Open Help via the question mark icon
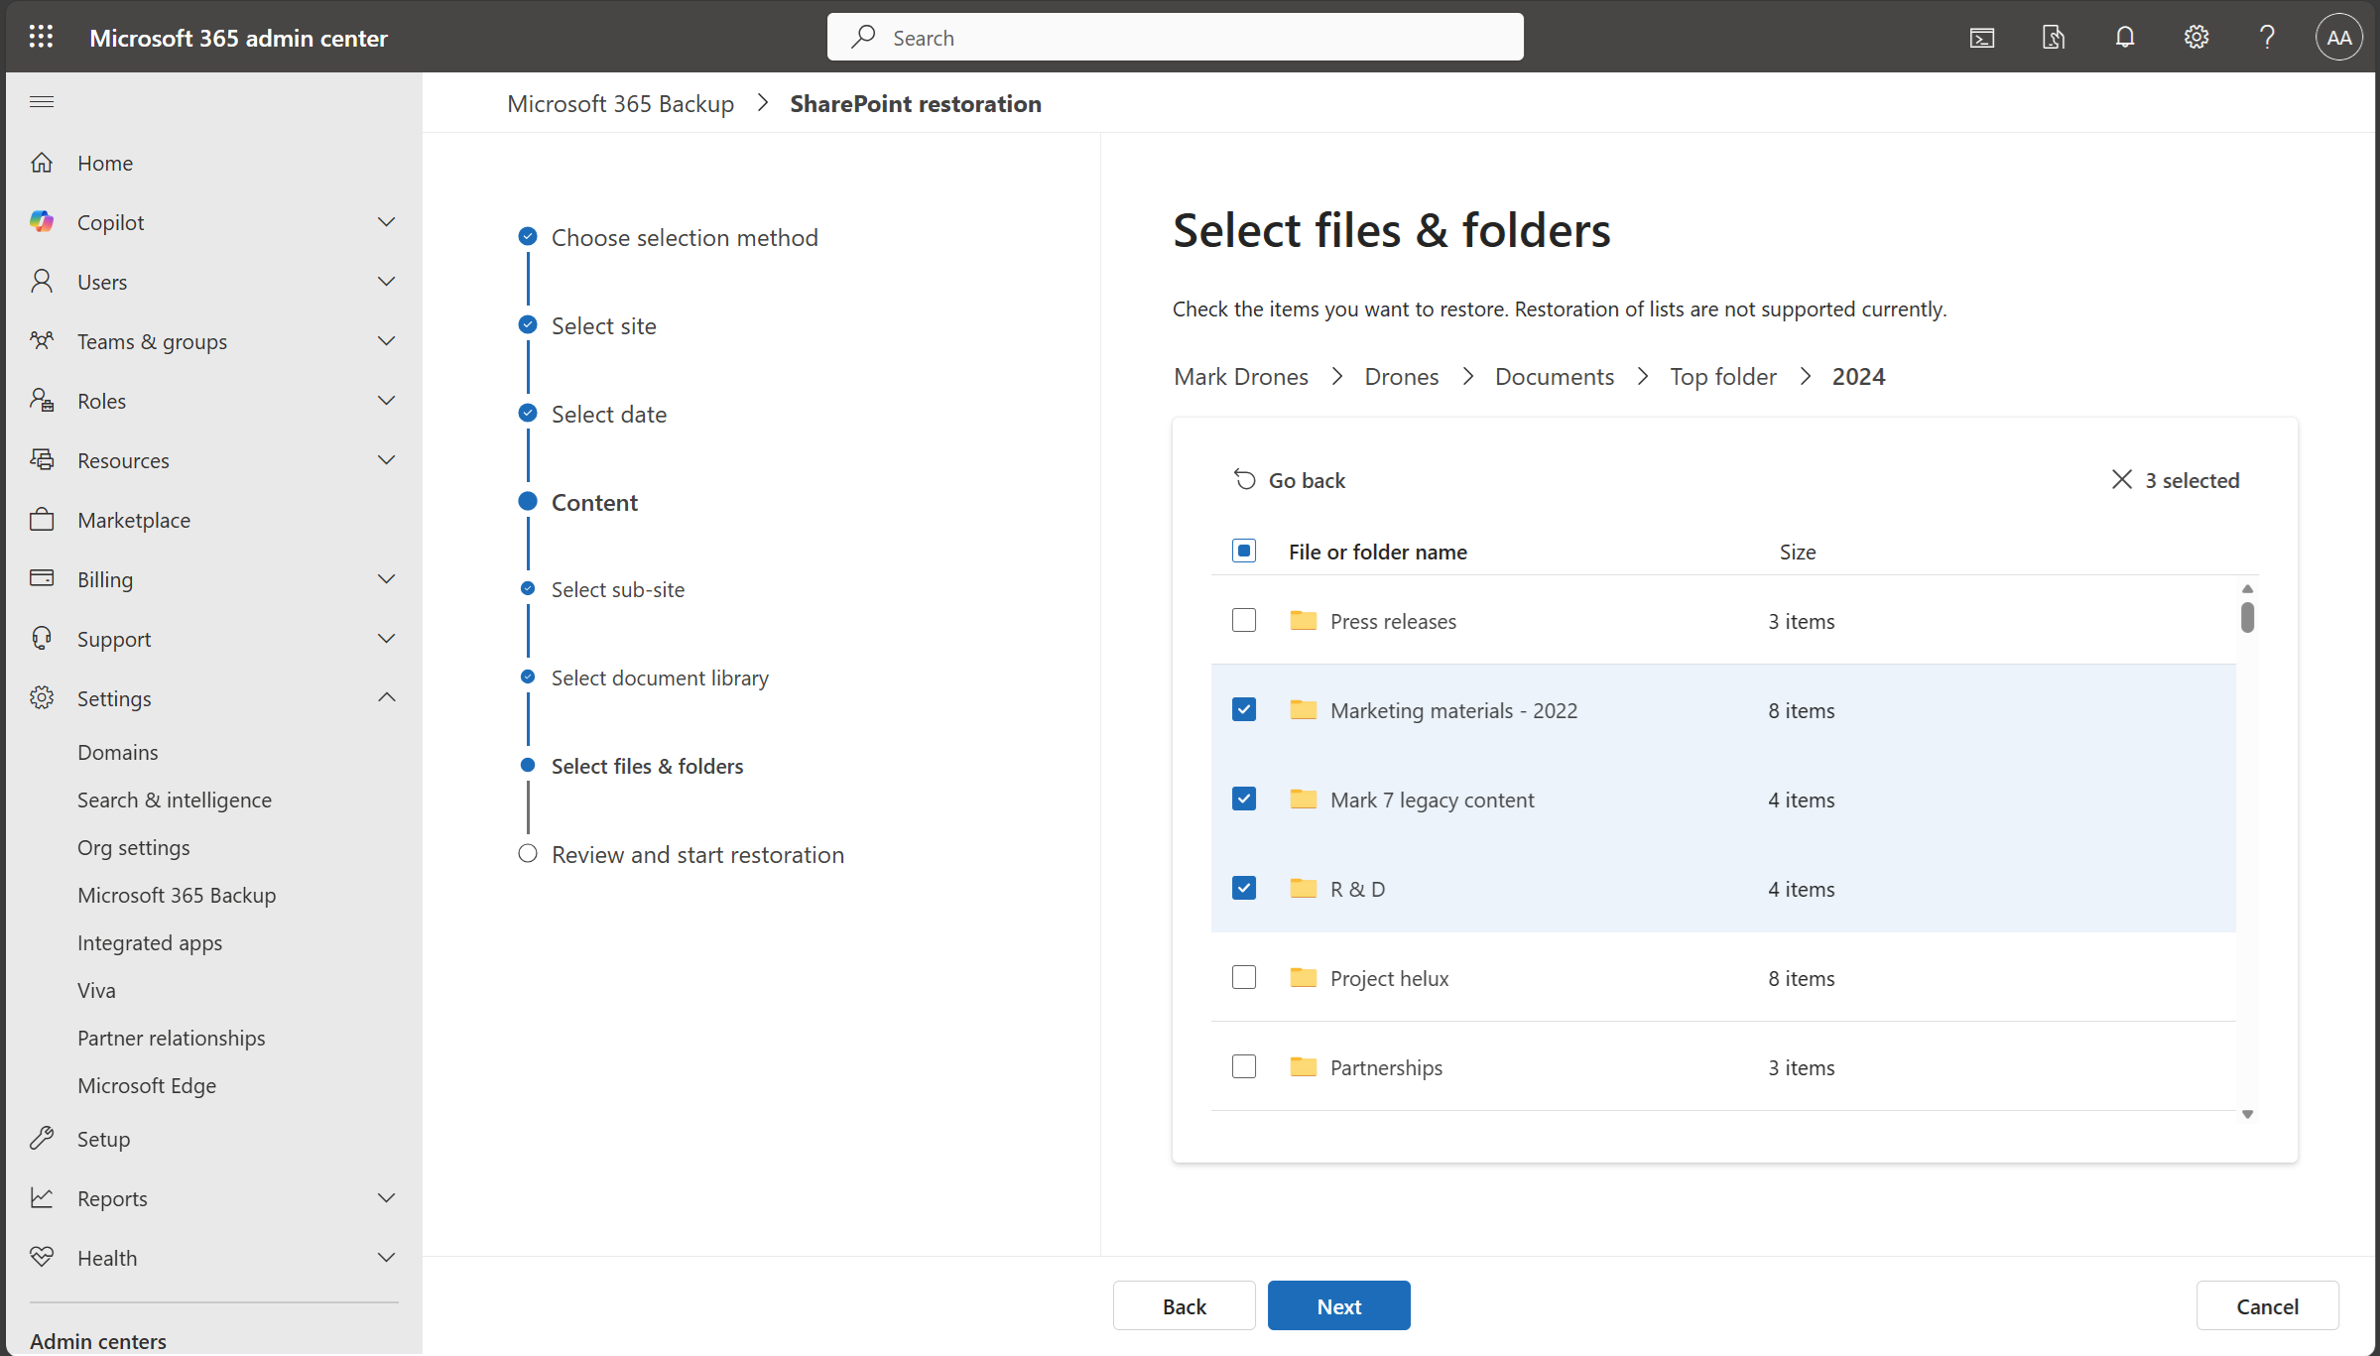 pos(2266,38)
